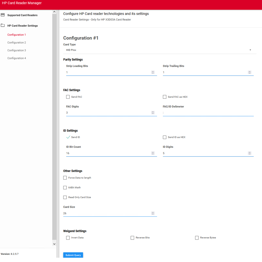Open the Card Type dropdown
262x262 pixels.
pyautogui.click(x=160, y=50)
